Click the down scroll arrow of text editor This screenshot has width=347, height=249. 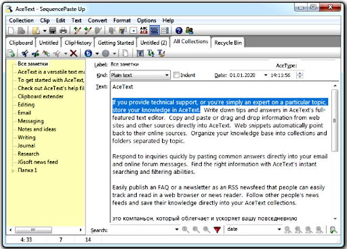pyautogui.click(x=335, y=219)
